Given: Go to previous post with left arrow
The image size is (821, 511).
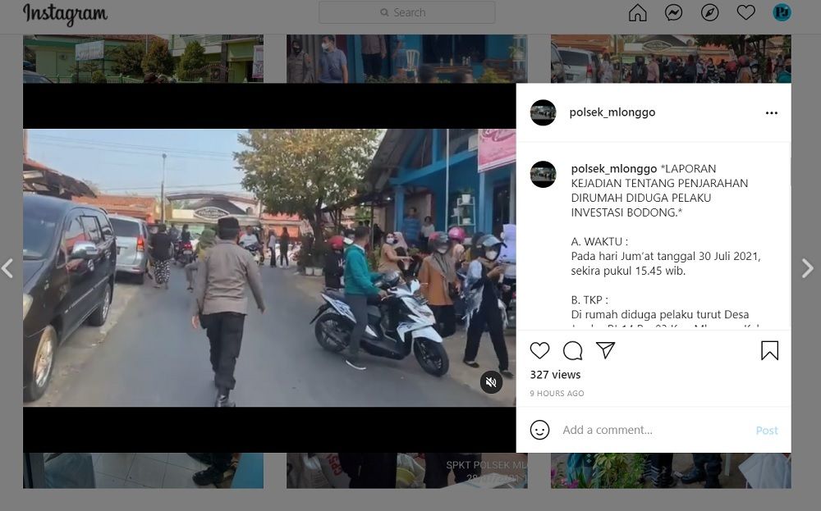Looking at the screenshot, I should tap(8, 268).
